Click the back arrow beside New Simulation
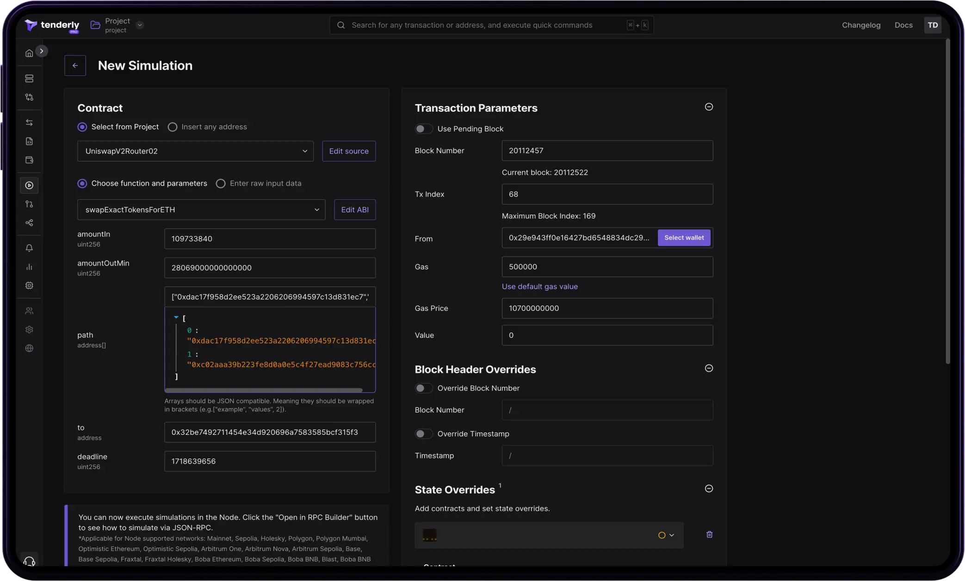Viewport: 965px width, 581px height. point(75,66)
